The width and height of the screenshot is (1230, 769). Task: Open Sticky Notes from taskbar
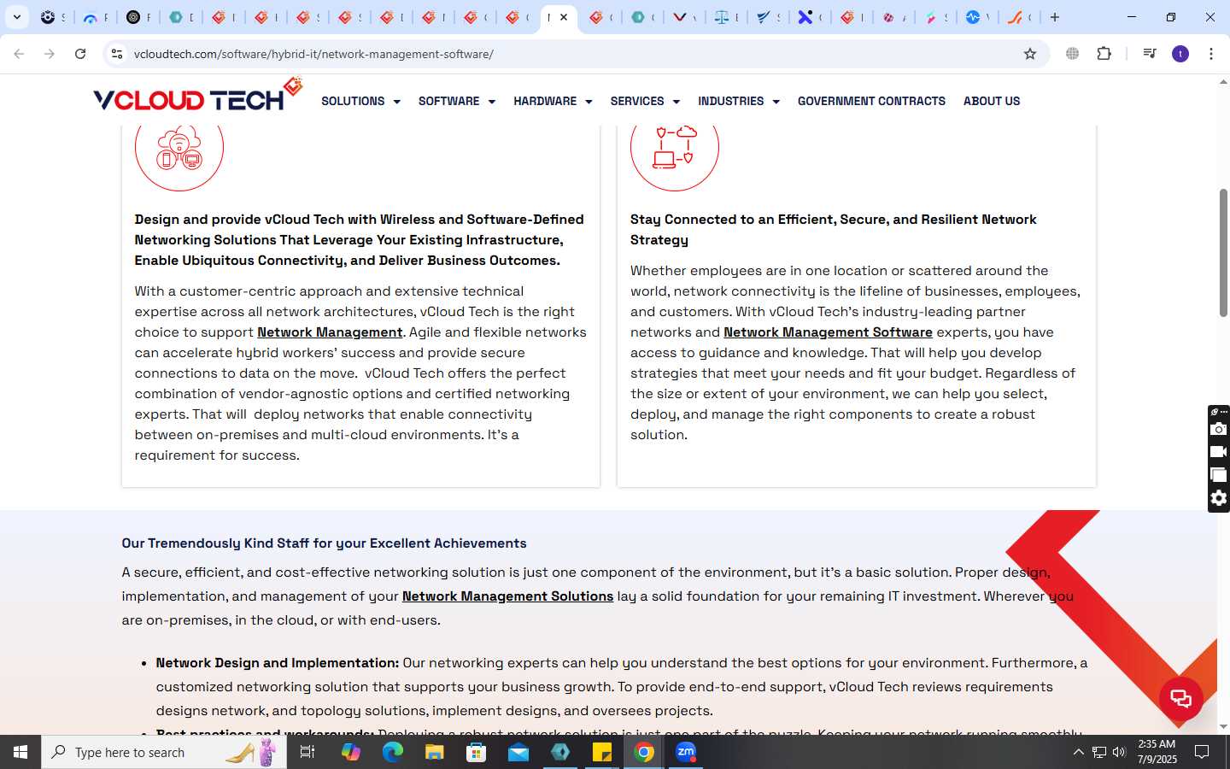point(602,752)
